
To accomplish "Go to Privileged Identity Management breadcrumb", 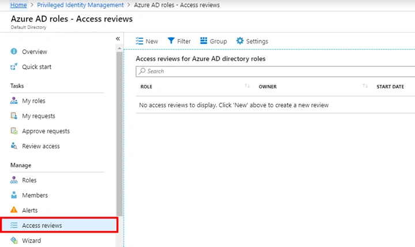I will (80, 5).
